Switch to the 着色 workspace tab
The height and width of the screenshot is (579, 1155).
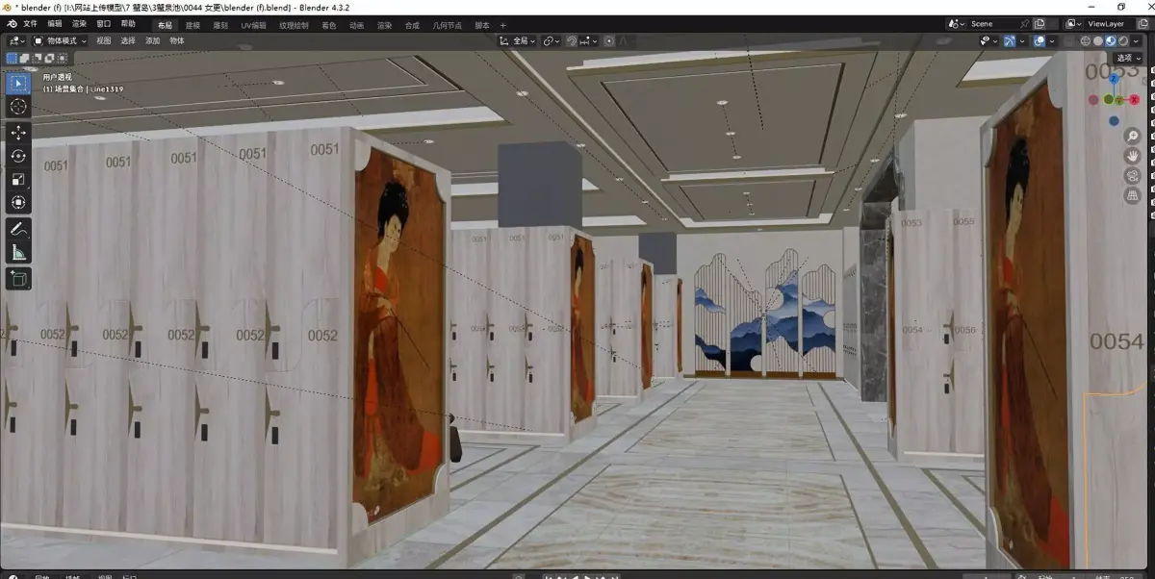pos(329,25)
